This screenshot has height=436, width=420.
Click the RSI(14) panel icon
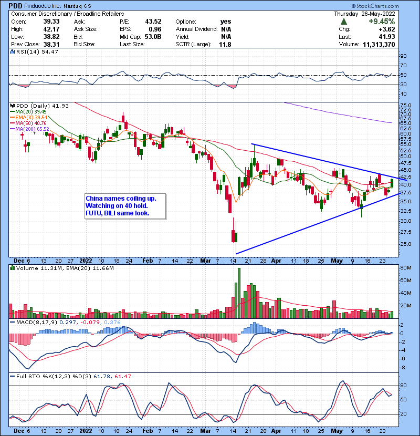(x=12, y=51)
